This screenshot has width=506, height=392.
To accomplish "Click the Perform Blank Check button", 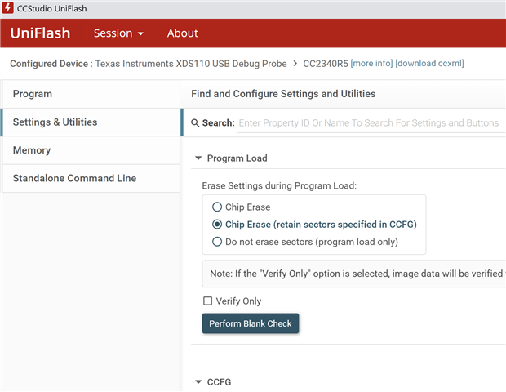I will pyautogui.click(x=251, y=323).
